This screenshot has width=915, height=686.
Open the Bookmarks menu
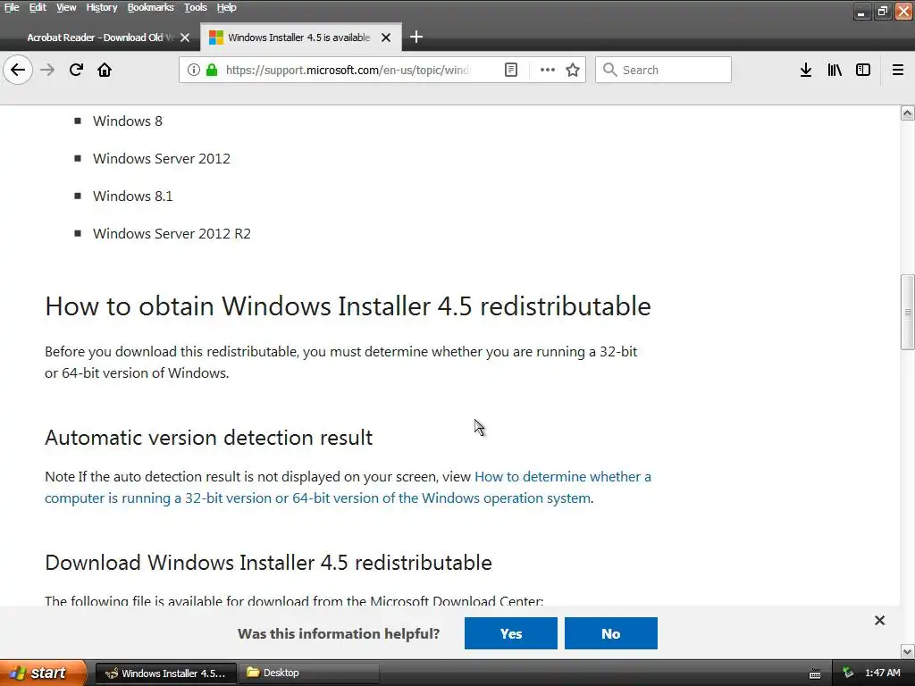click(150, 7)
